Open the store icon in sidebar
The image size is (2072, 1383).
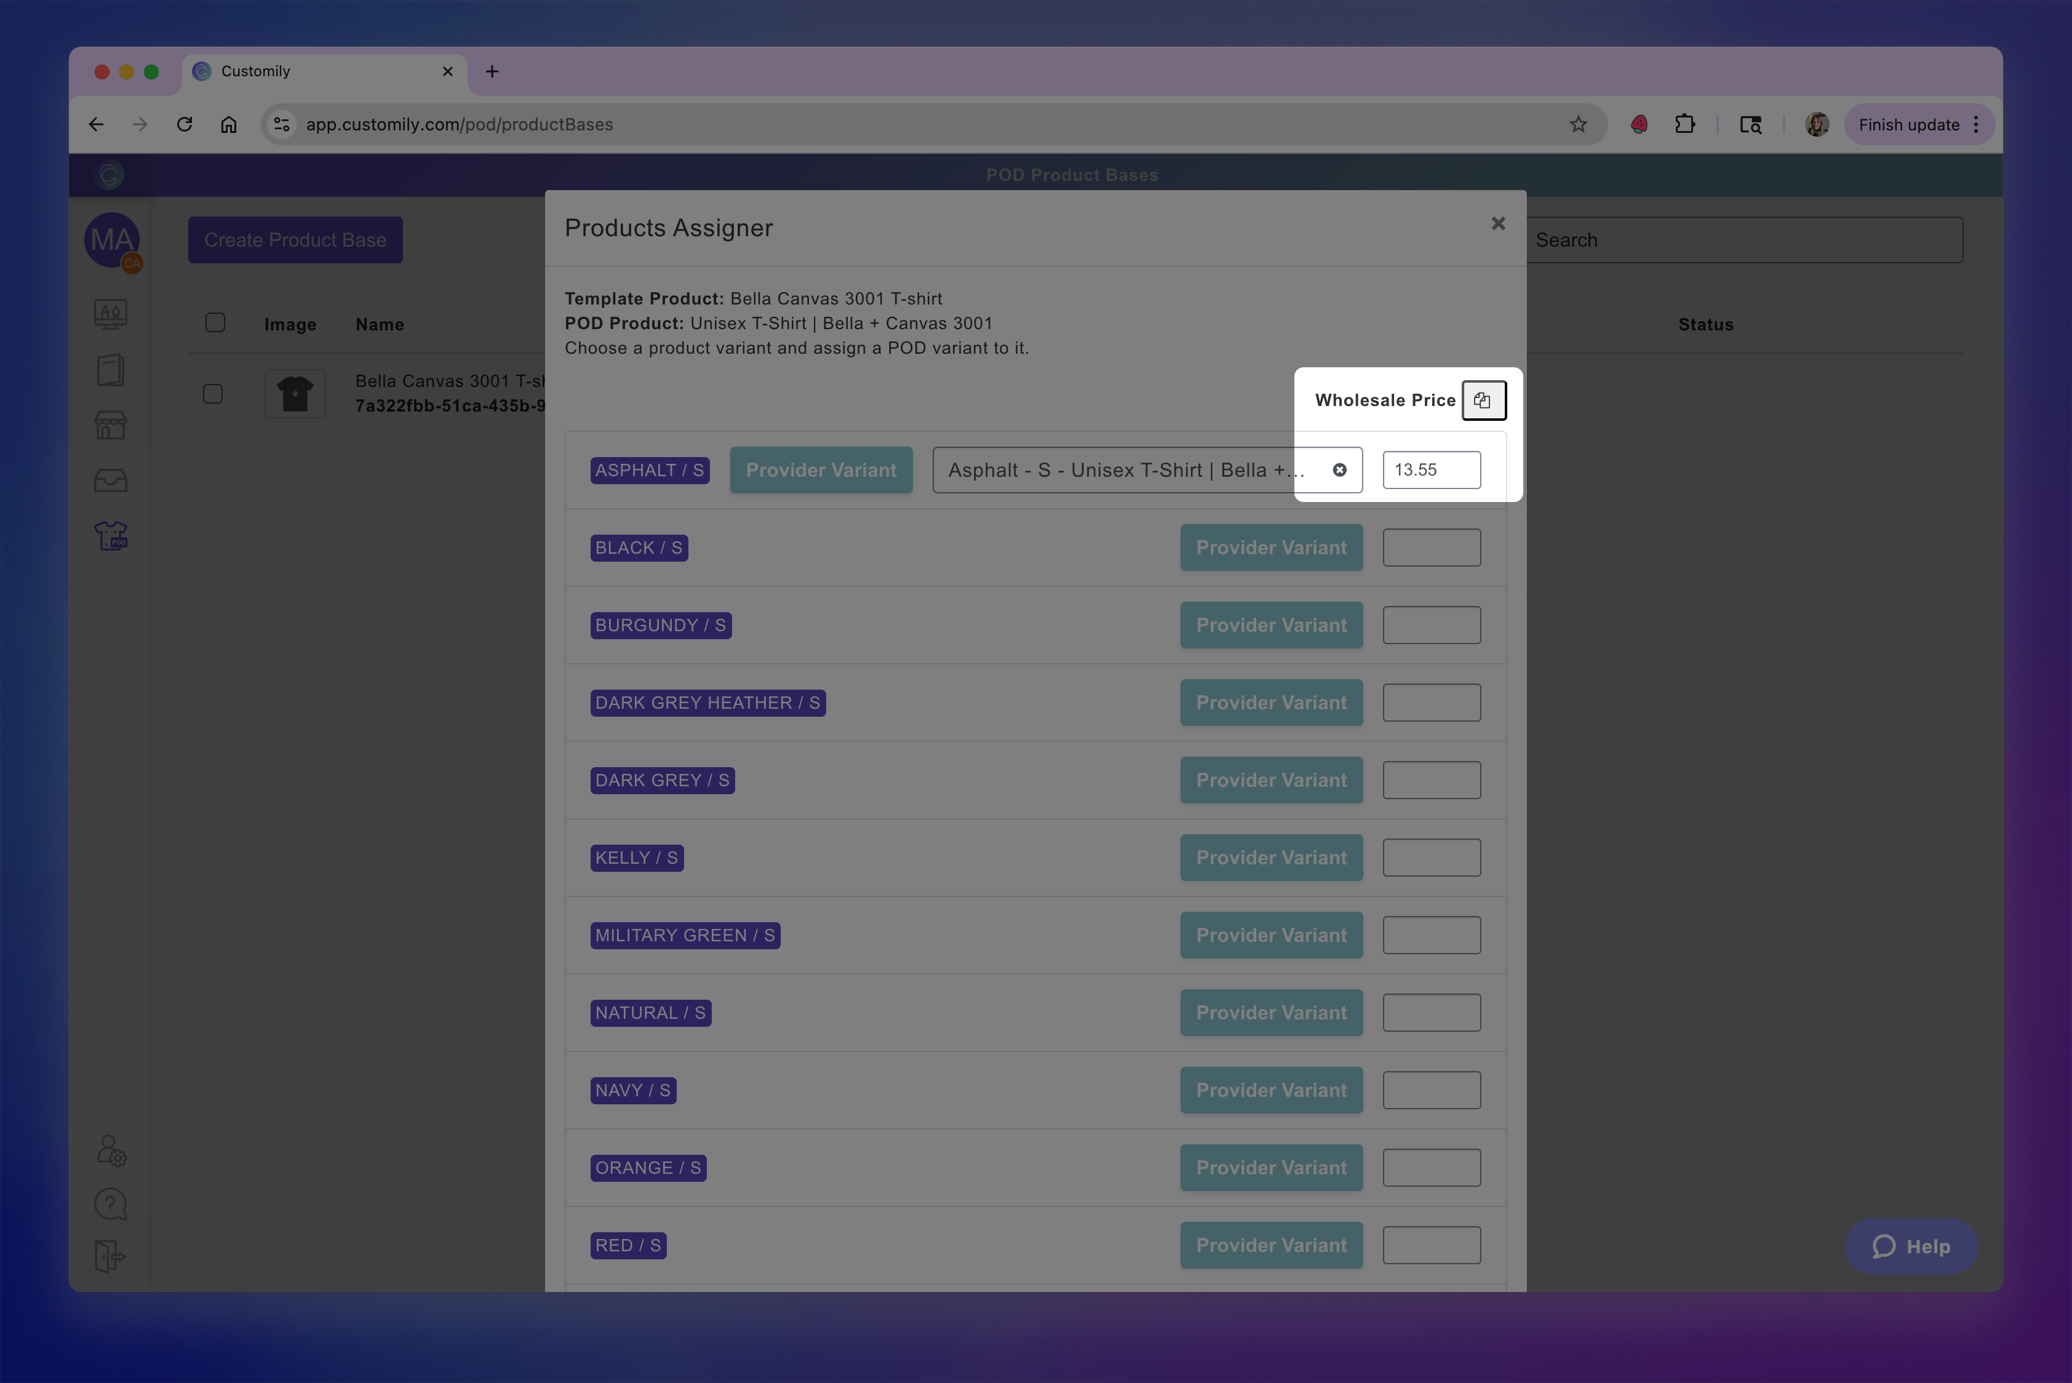111,426
